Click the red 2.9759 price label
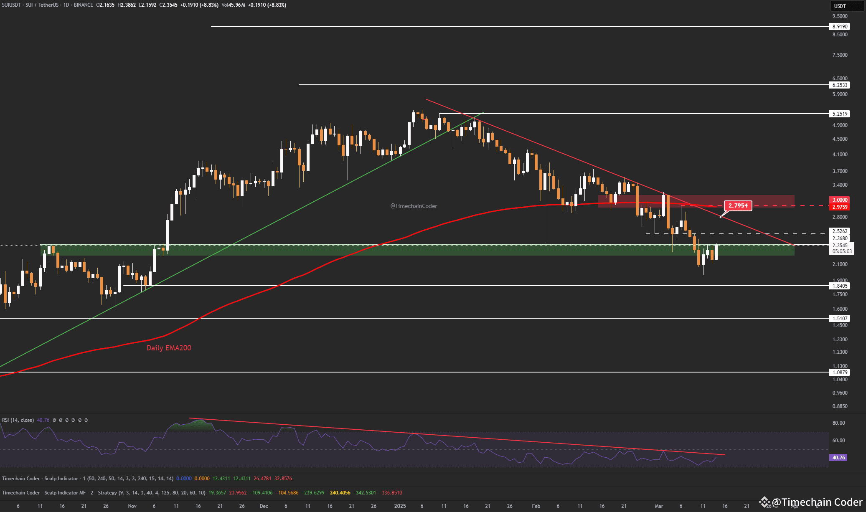The height and width of the screenshot is (512, 866). (840, 207)
